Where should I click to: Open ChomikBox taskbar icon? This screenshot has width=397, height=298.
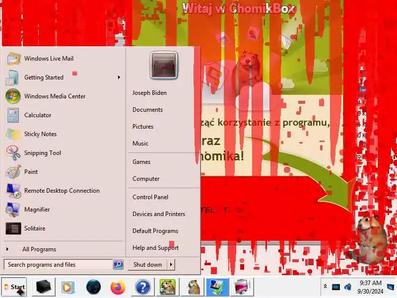[x=168, y=287]
